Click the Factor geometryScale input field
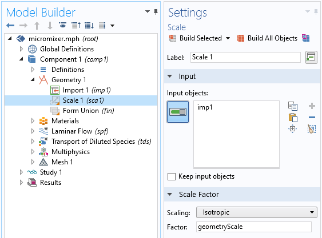Viewport: 322px width, 238px height. 254,227
